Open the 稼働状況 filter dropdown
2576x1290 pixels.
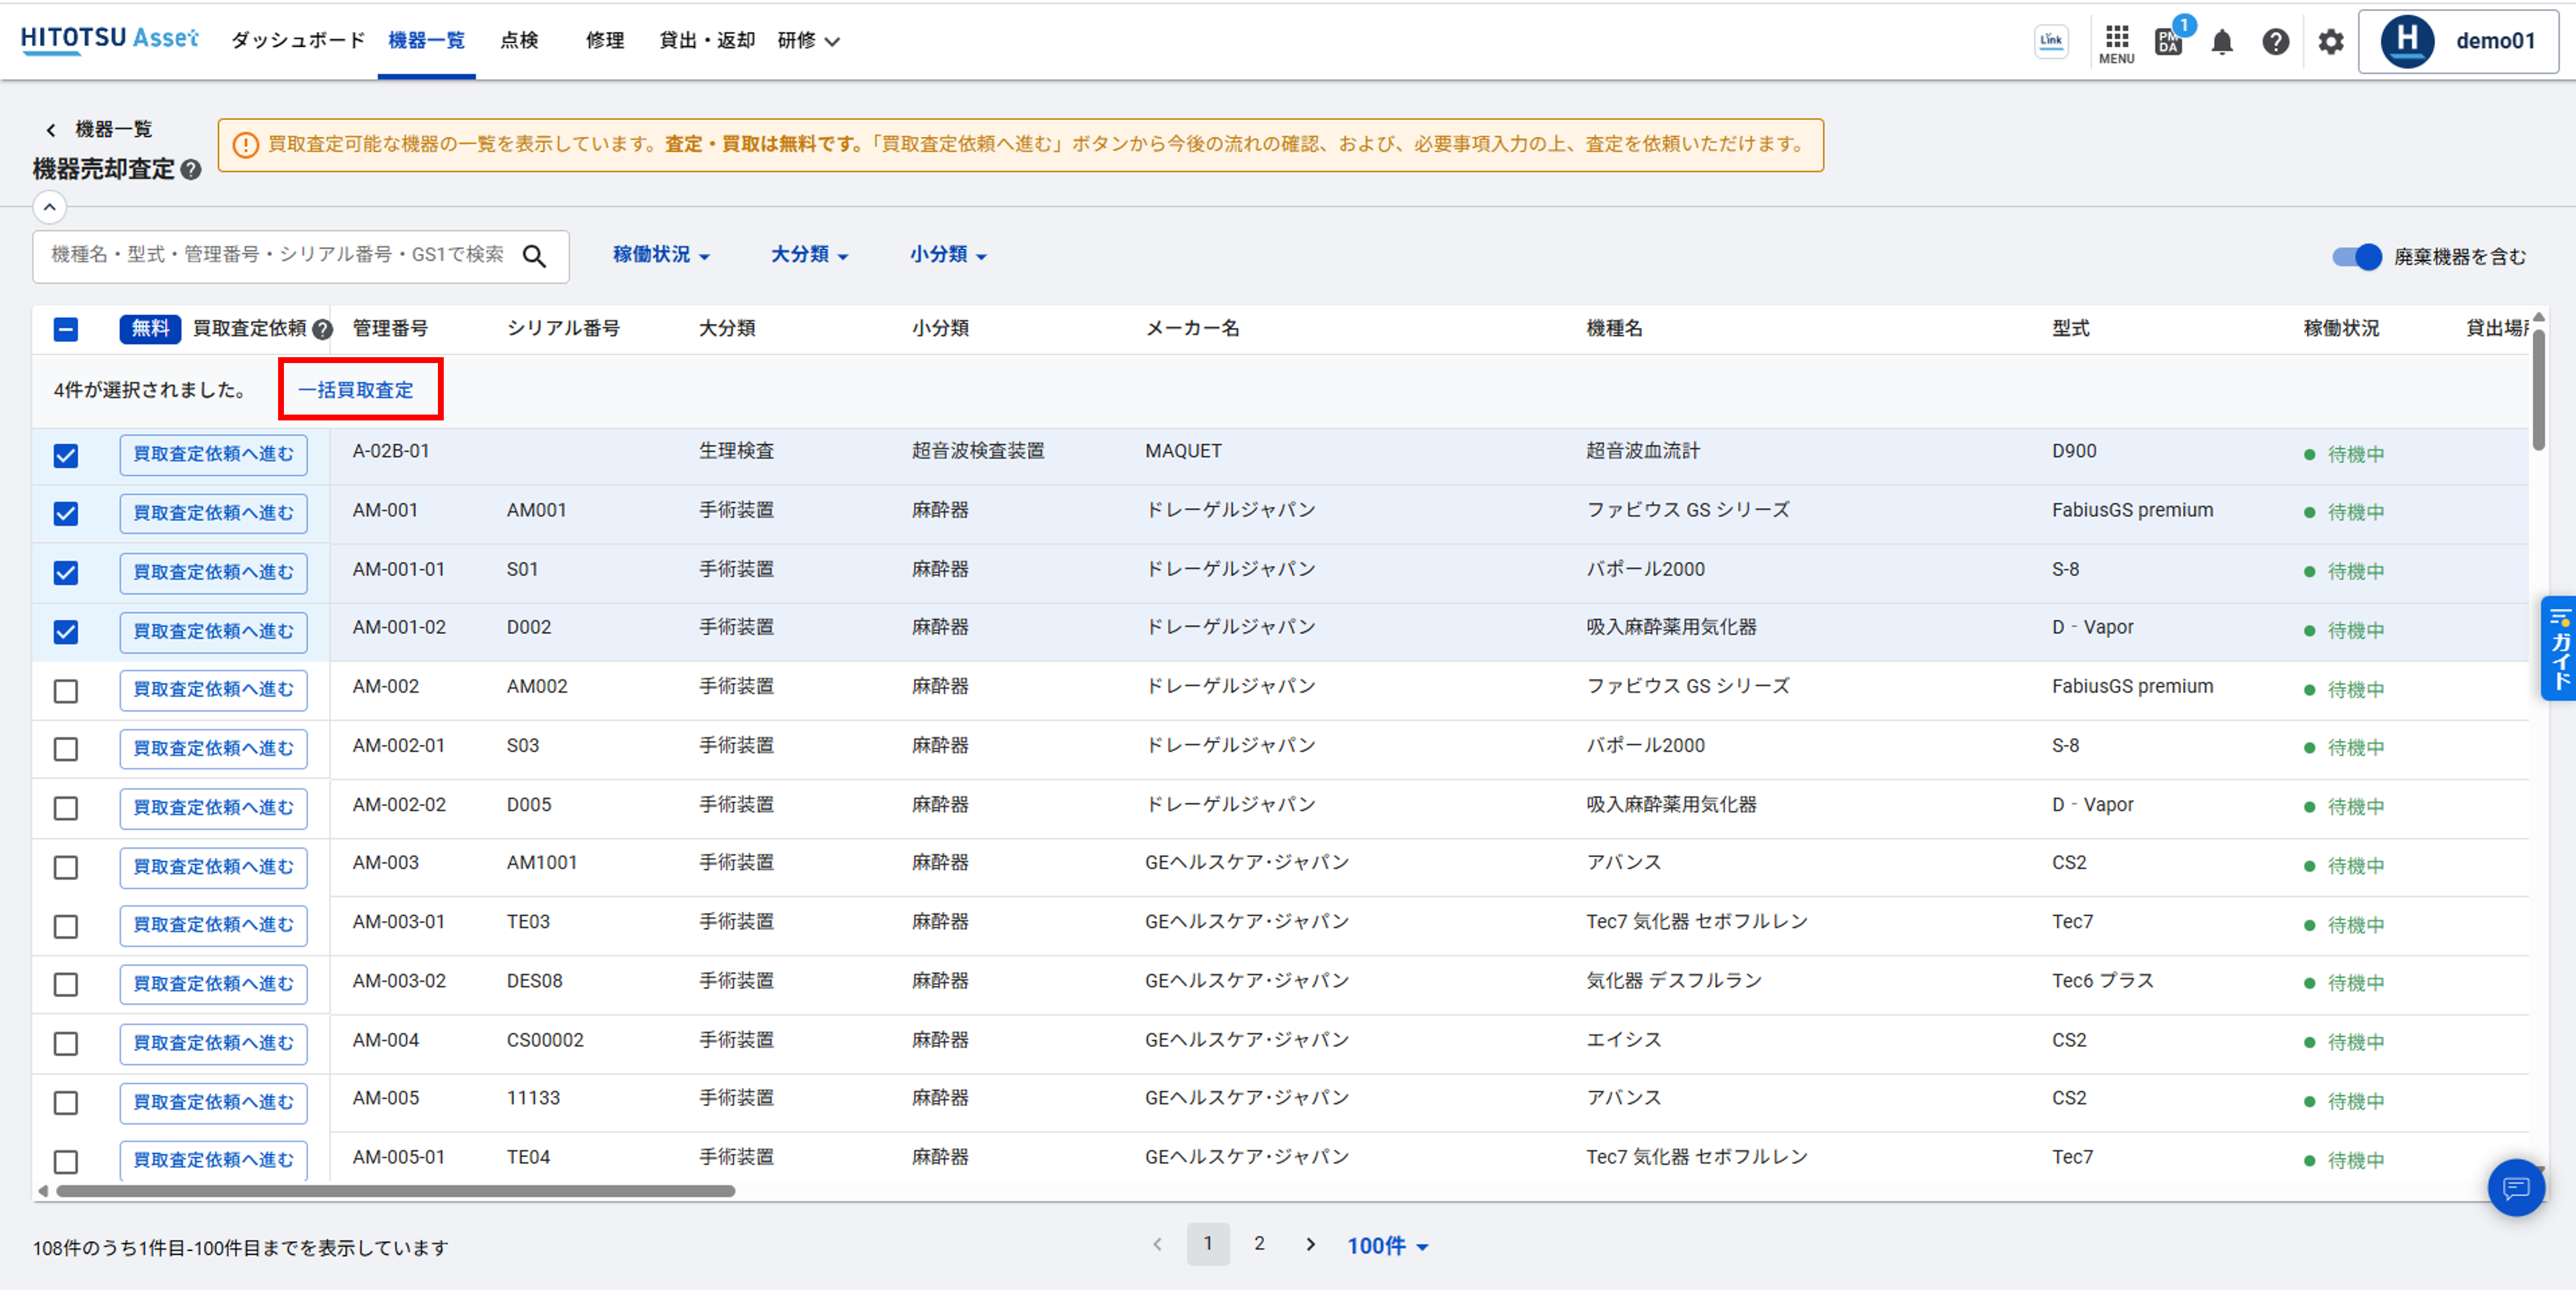[661, 255]
